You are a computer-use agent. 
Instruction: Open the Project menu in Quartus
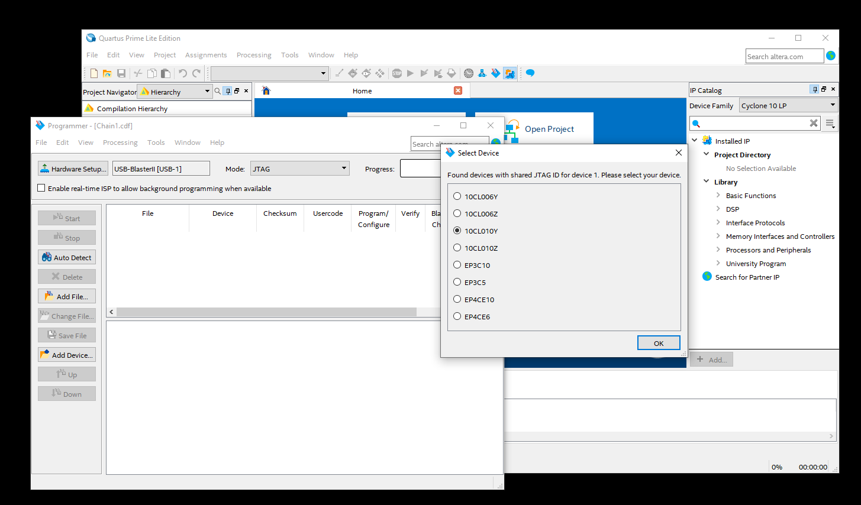(165, 55)
